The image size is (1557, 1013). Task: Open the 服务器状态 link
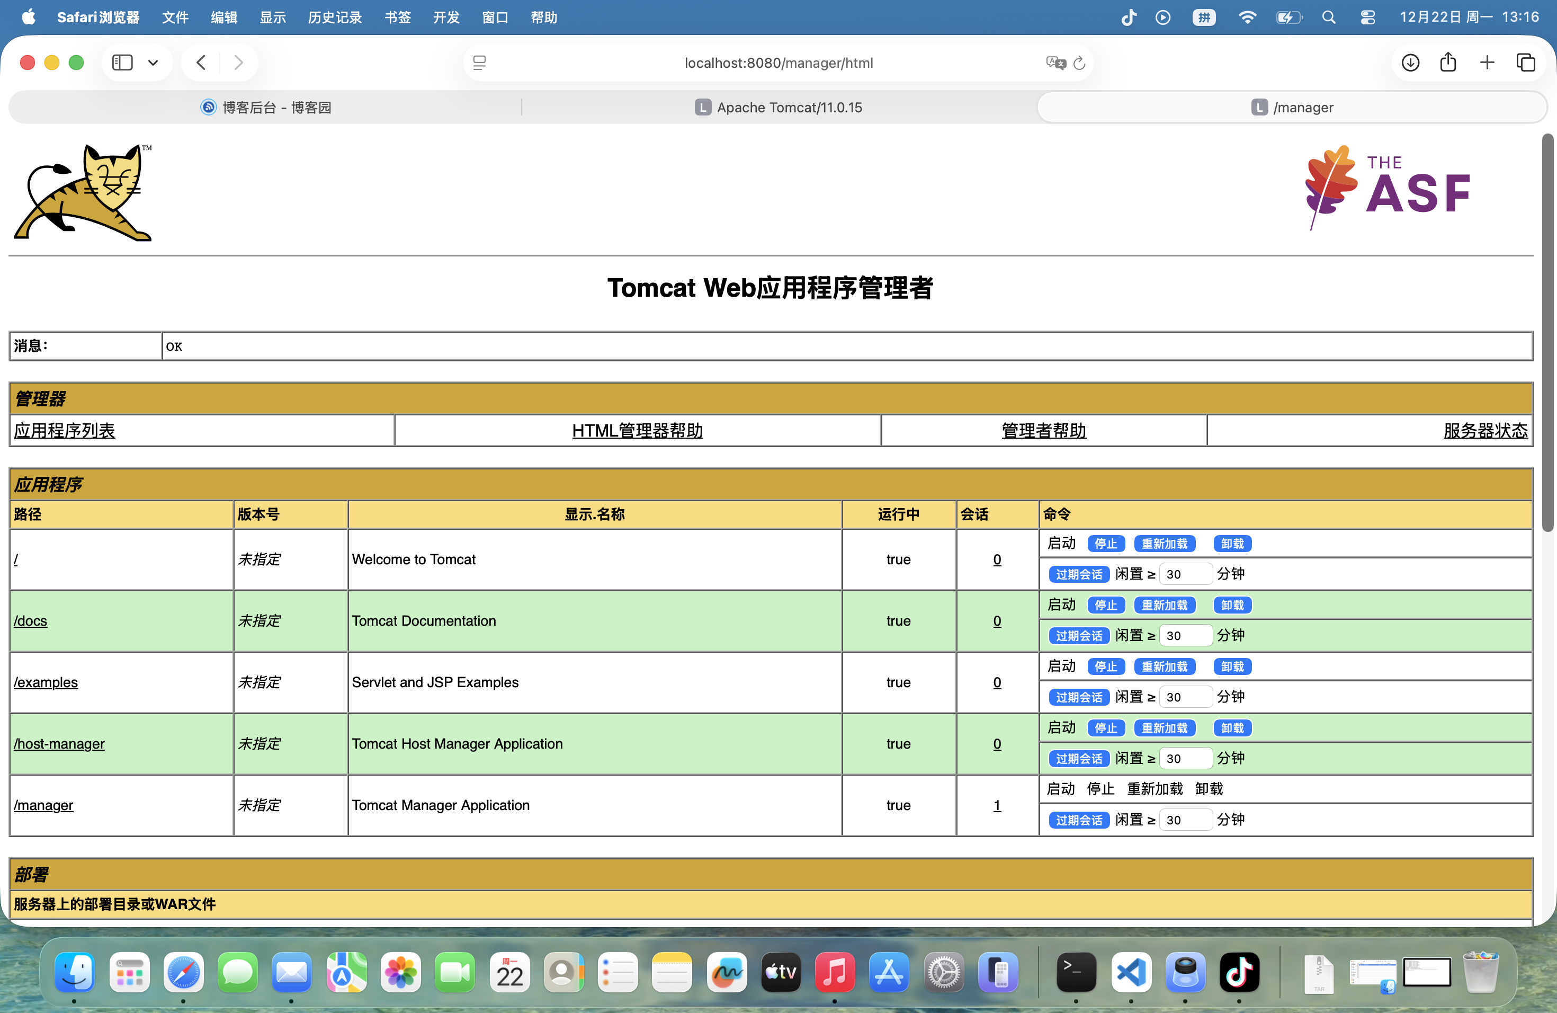(1485, 431)
